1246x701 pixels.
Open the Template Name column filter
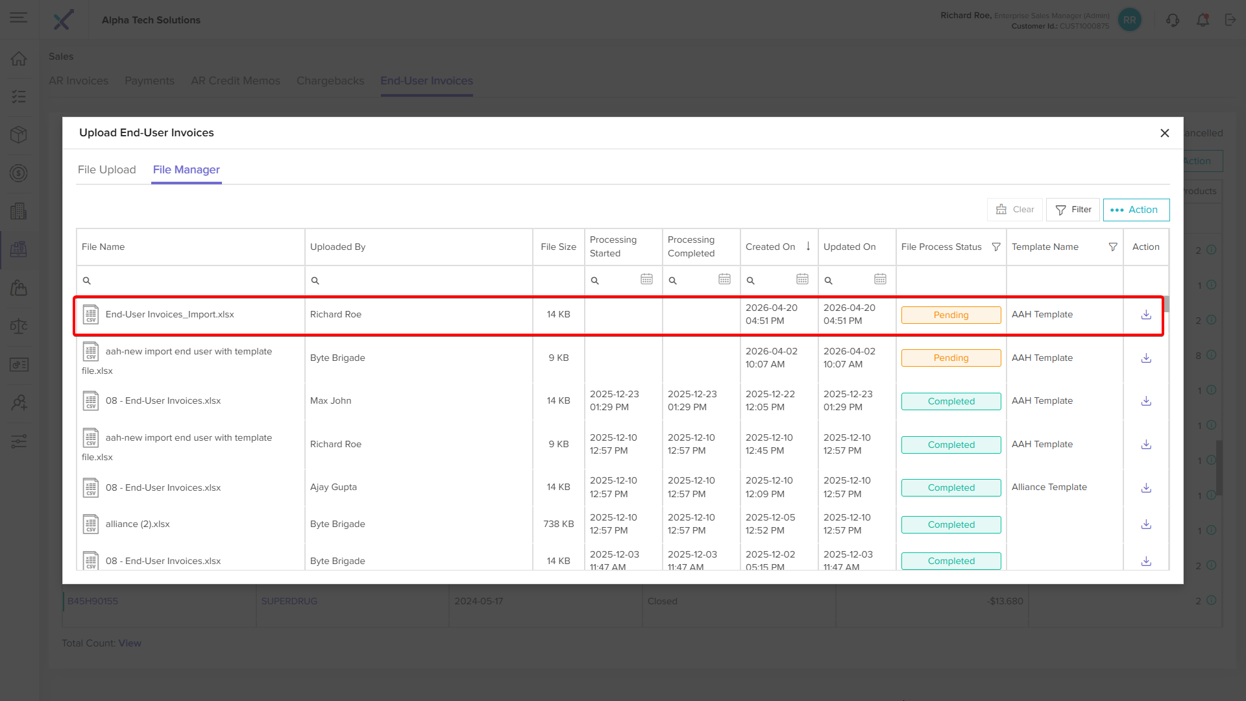(1113, 247)
